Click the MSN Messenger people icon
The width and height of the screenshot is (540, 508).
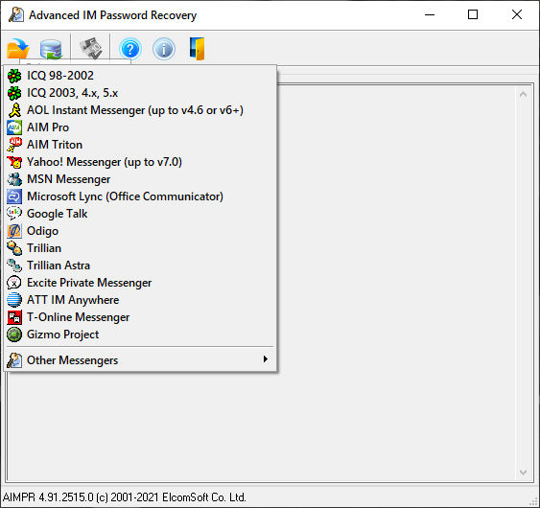coord(14,179)
